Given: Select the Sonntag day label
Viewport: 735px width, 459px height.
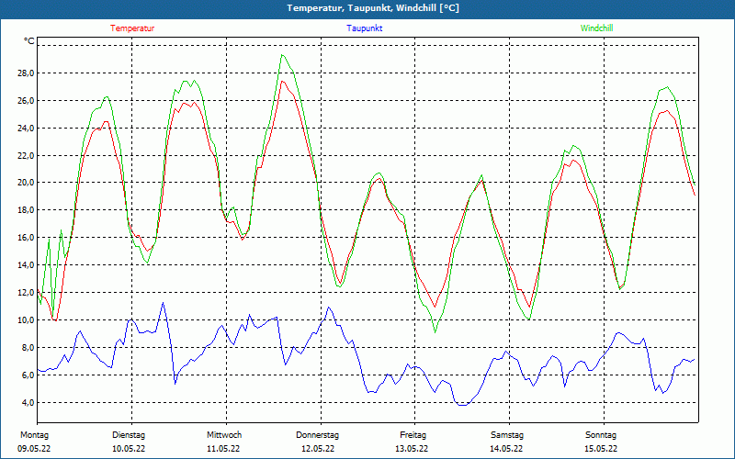Looking at the screenshot, I should 601,434.
